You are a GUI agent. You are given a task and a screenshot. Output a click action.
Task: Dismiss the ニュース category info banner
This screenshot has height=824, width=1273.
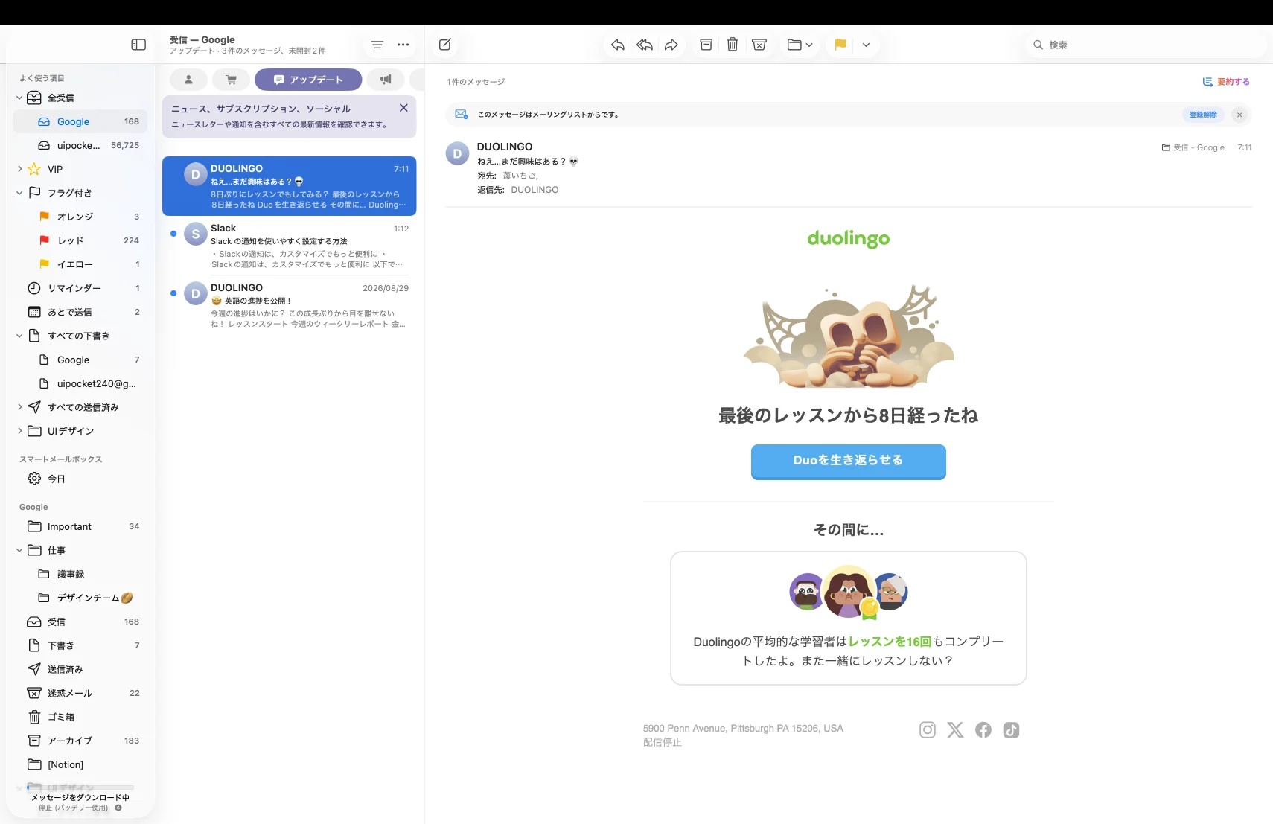pos(403,108)
